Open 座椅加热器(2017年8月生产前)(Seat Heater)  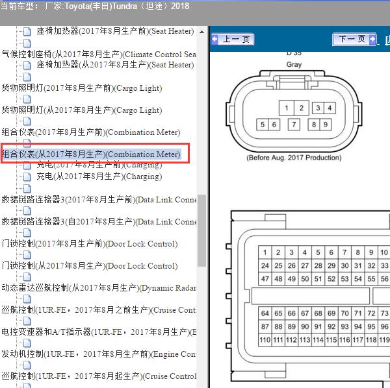[115, 31]
